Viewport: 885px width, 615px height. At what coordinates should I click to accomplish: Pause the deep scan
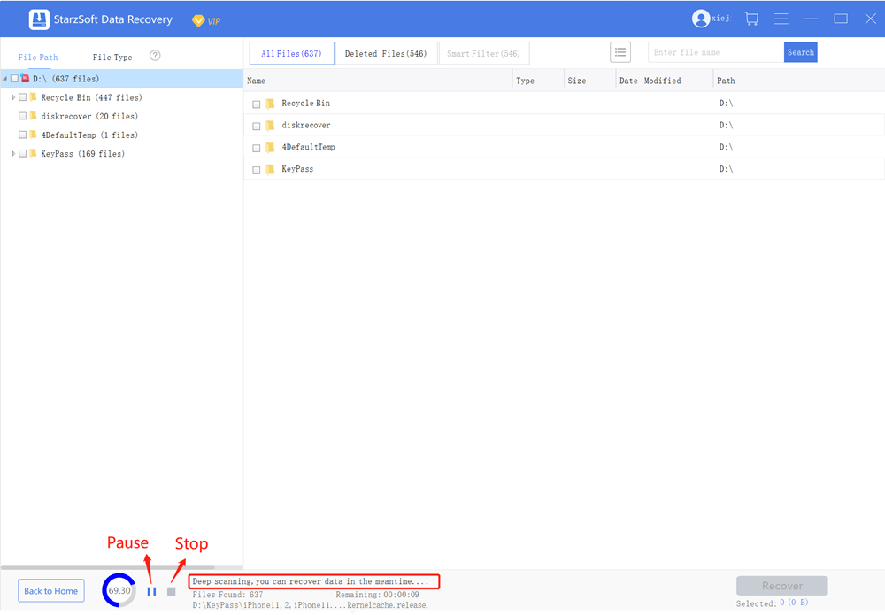tap(151, 591)
